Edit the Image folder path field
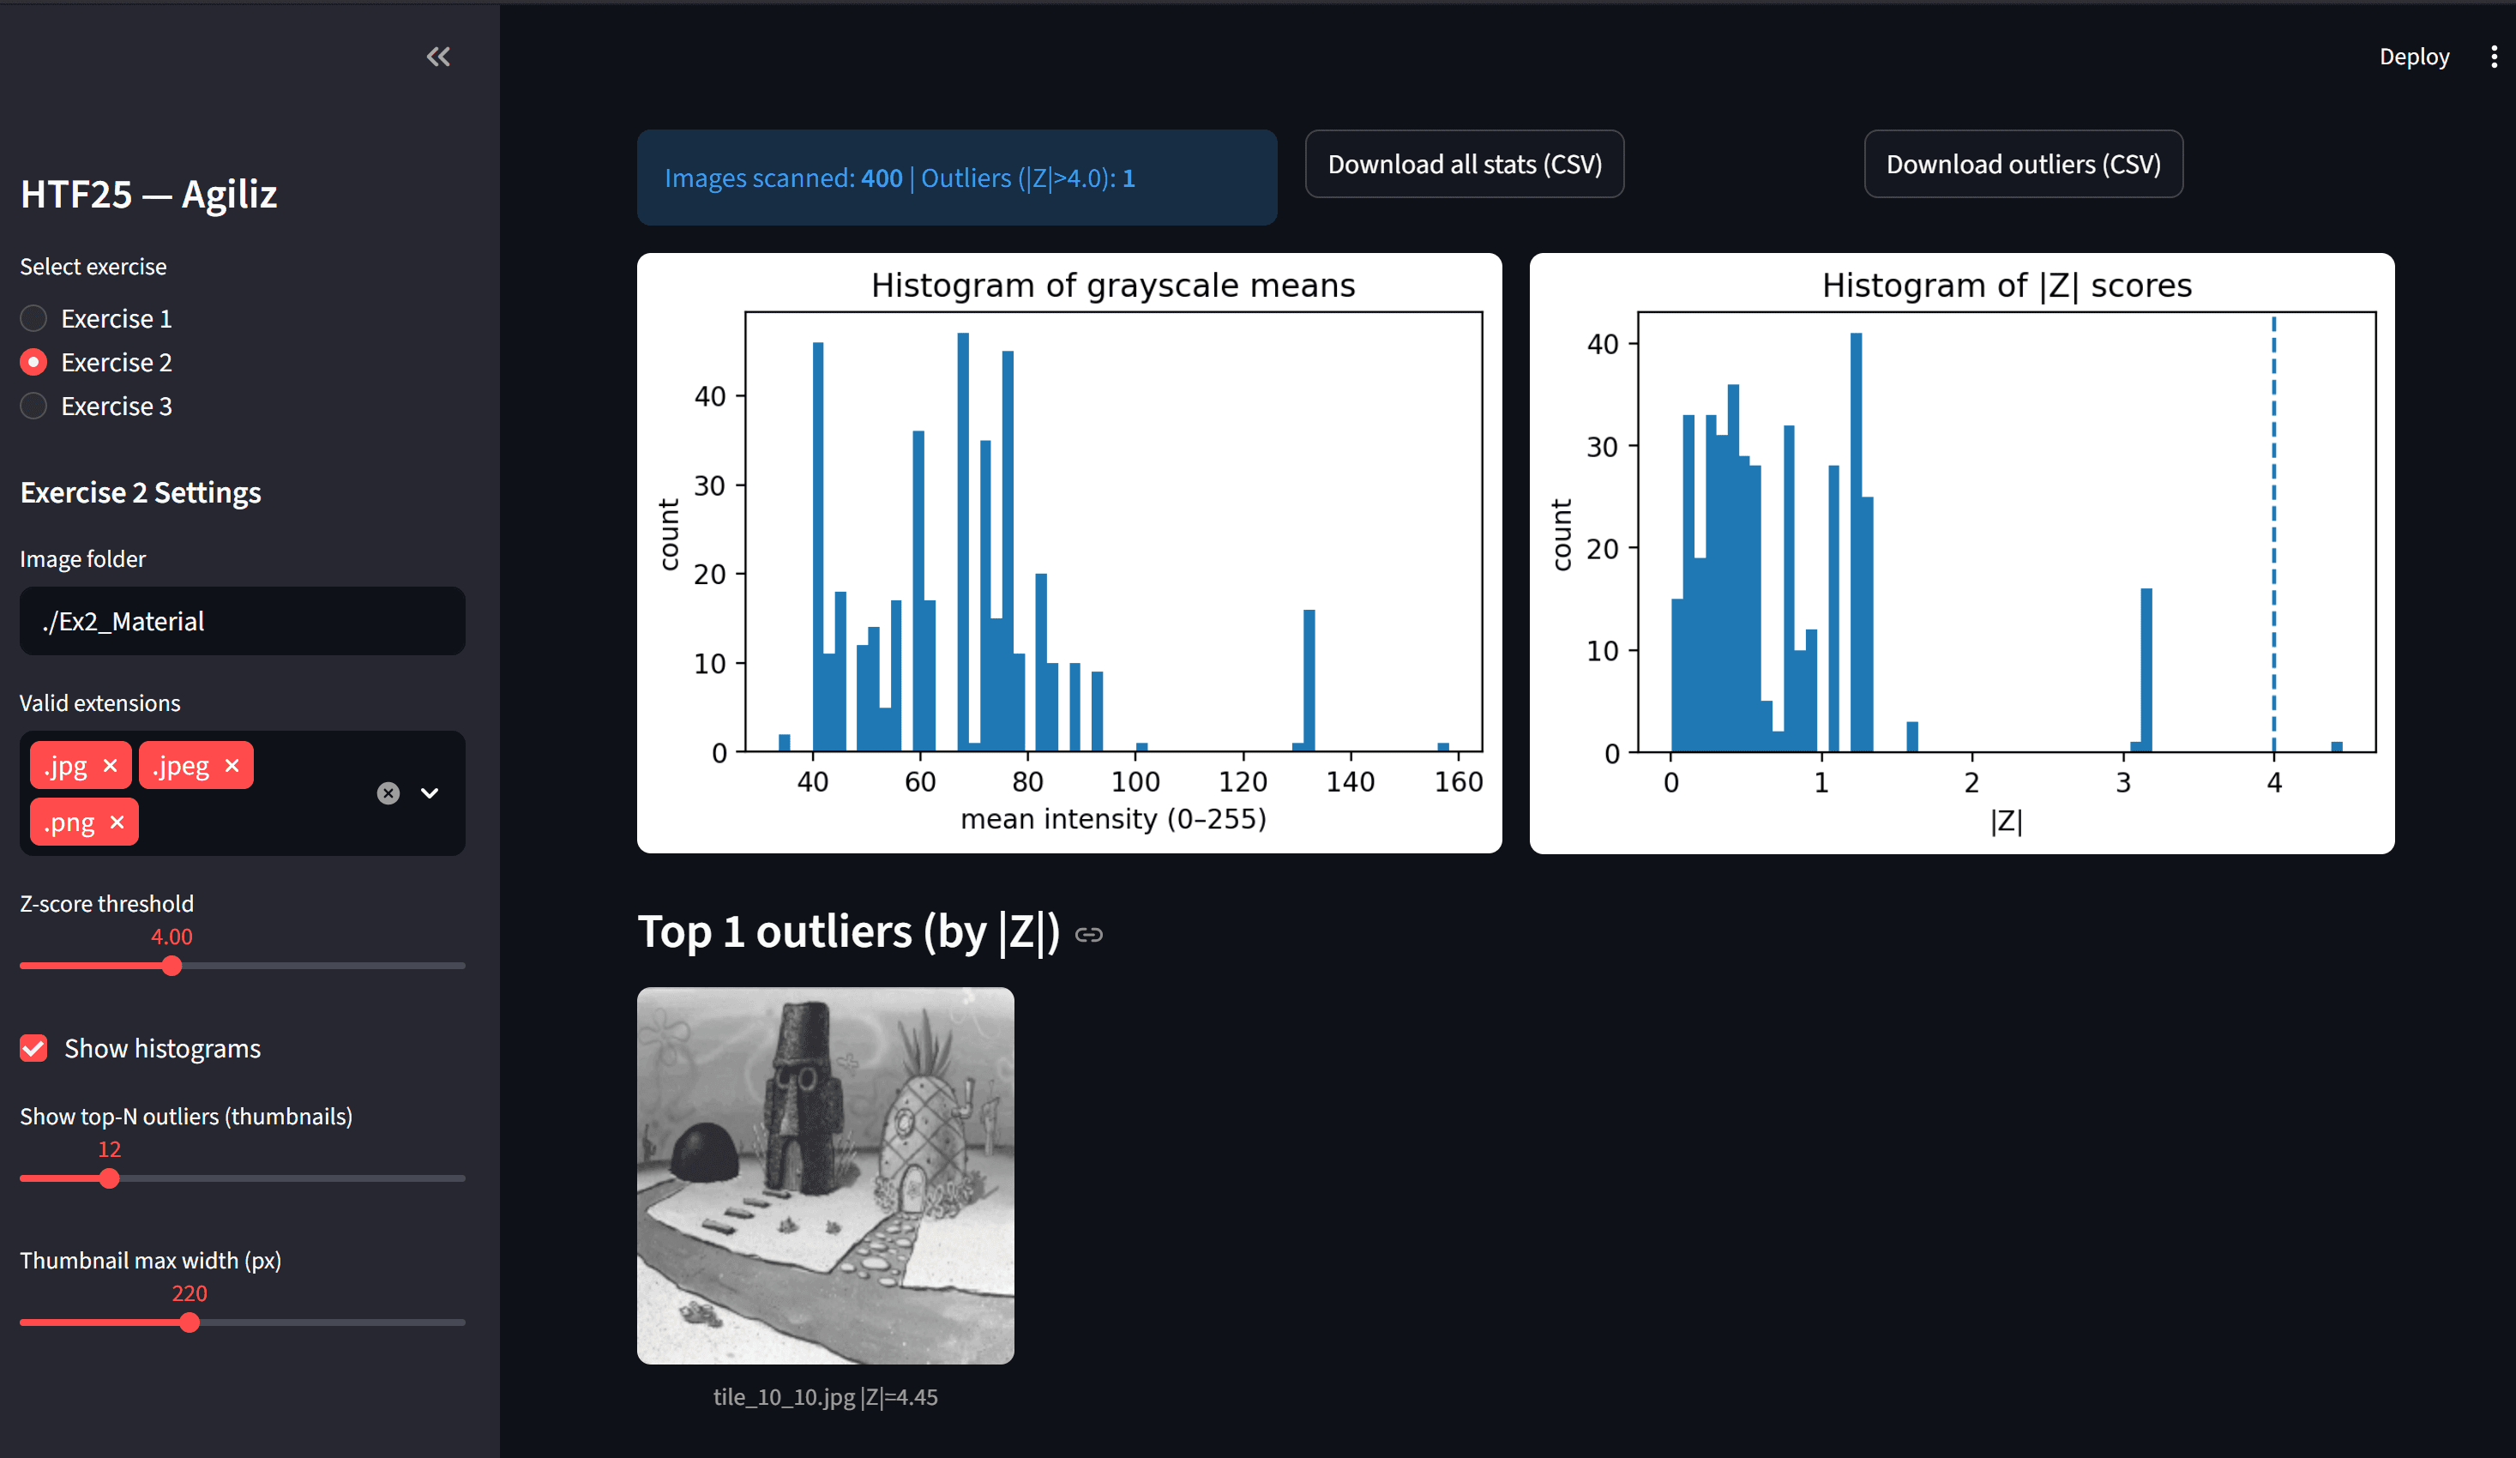This screenshot has width=2516, height=1458. (243, 621)
